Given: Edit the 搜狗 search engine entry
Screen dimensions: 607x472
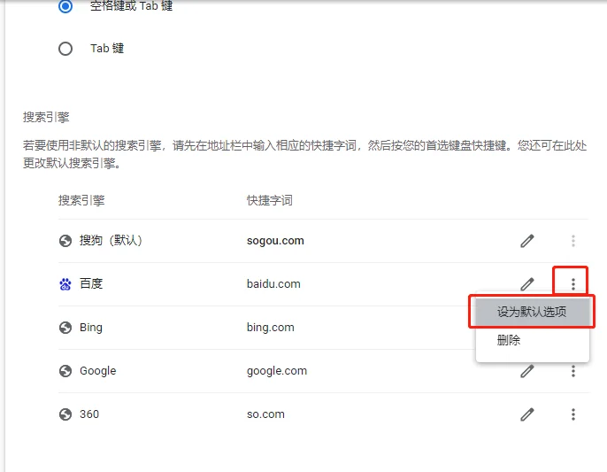Looking at the screenshot, I should pos(527,241).
